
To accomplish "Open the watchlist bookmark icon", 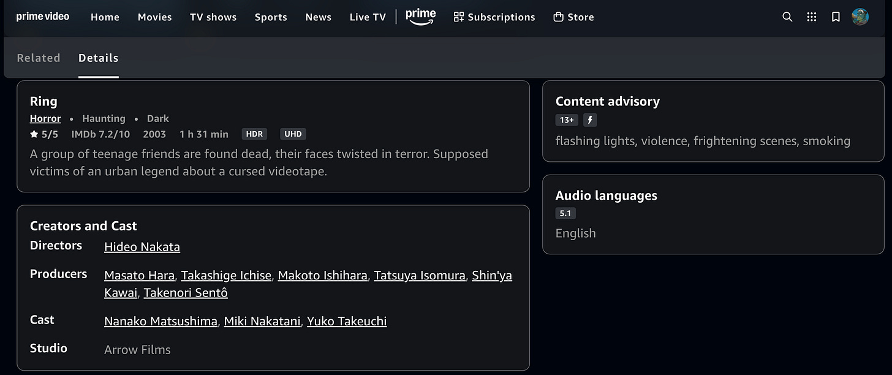I will pyautogui.click(x=836, y=17).
